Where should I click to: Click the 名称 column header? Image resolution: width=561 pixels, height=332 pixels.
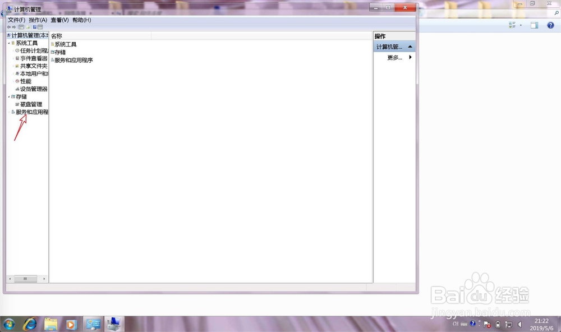[100, 36]
